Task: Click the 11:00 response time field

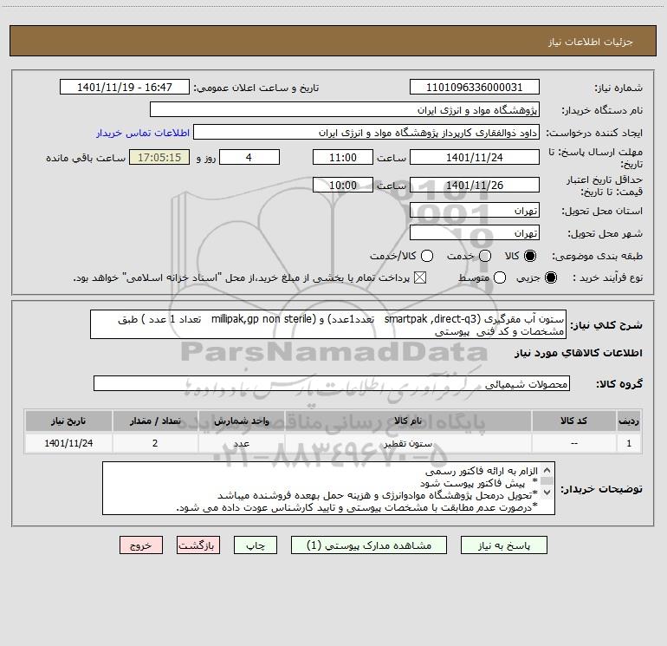Action: (343, 158)
